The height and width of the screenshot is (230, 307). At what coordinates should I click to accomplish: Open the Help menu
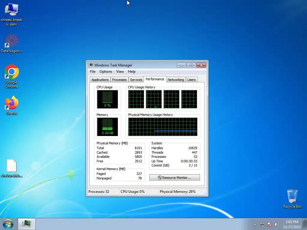tap(132, 72)
